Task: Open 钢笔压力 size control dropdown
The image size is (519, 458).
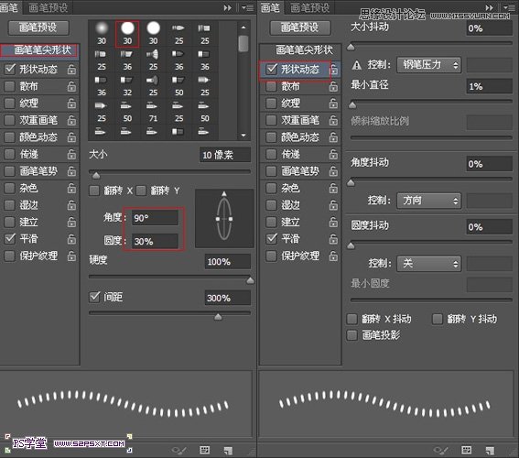Action: coord(429,65)
